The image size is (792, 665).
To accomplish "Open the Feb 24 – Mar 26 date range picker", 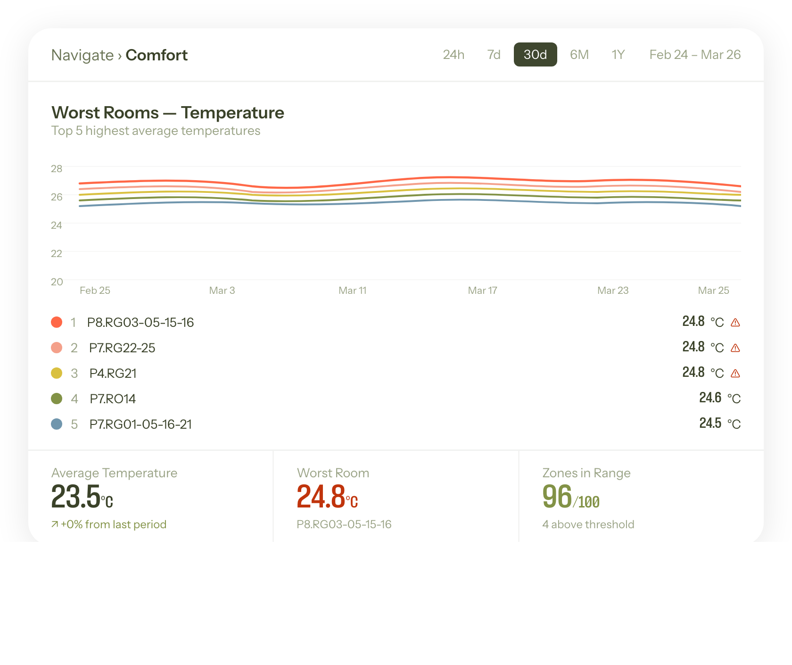I will point(695,55).
